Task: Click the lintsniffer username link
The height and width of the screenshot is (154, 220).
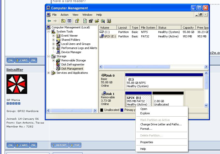Action: pos(15,70)
